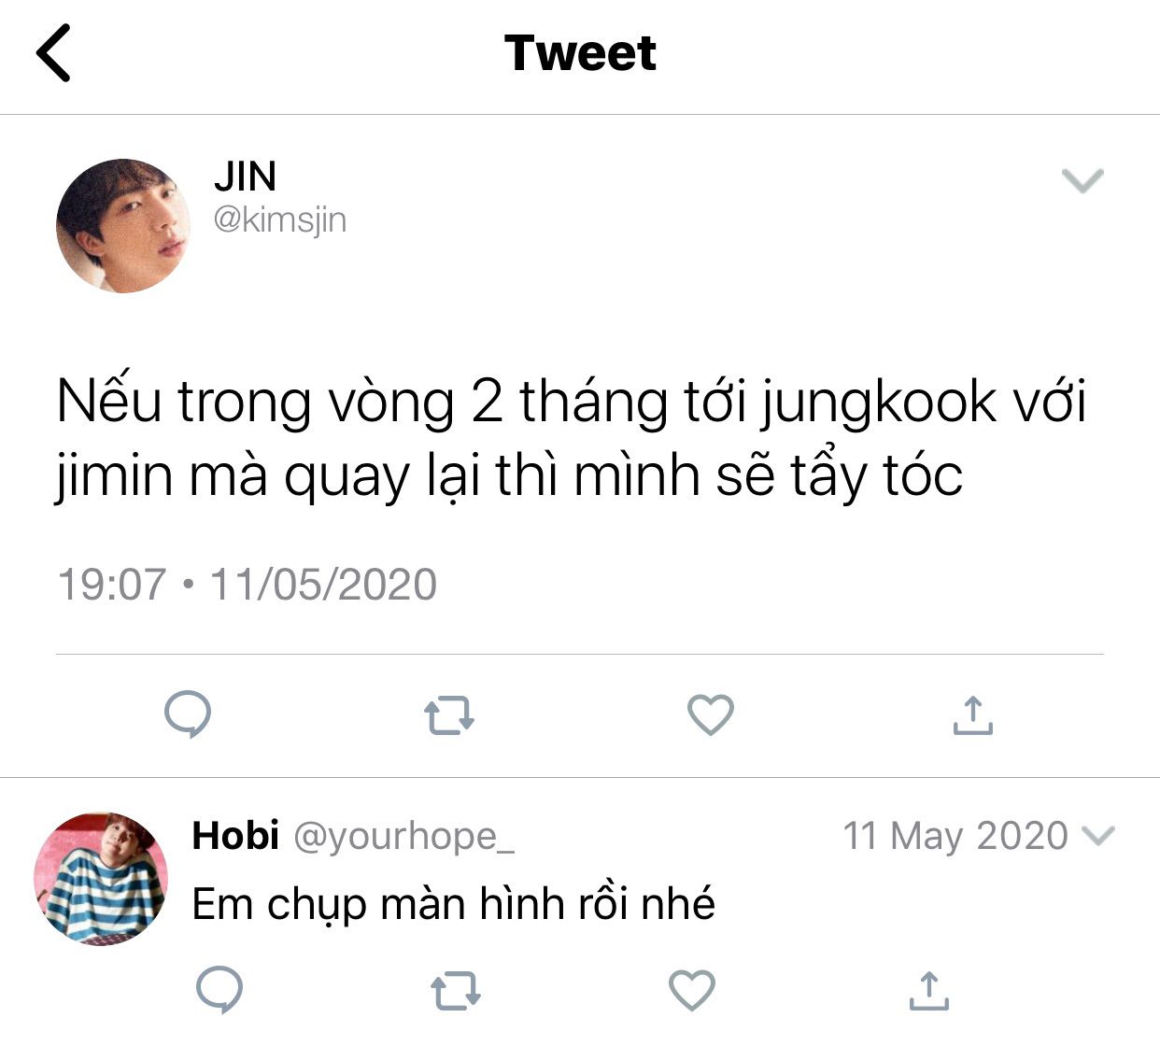
Task: Open the @kimsjin handle
Action: 280,220
